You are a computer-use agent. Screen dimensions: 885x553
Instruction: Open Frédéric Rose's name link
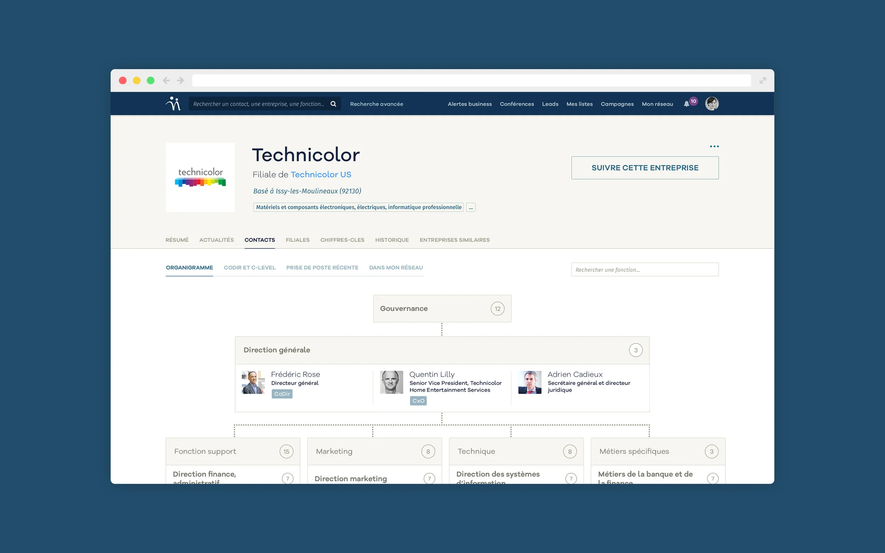pyautogui.click(x=296, y=374)
